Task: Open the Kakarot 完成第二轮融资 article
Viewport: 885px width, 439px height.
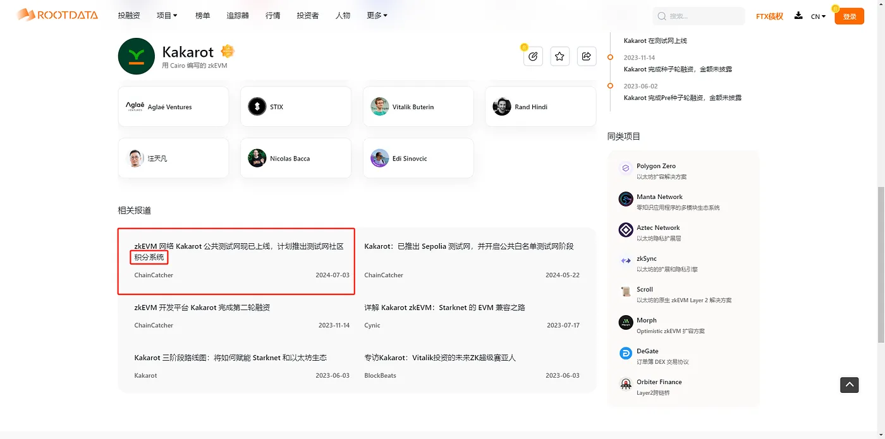Action: click(202, 308)
